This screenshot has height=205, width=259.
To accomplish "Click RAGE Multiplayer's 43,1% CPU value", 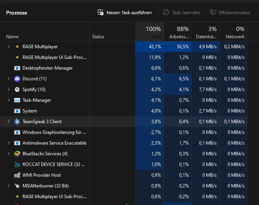I will pos(155,47).
